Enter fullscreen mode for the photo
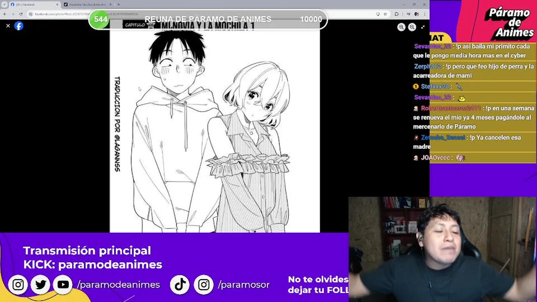Viewport: 537px width, 302px height. [x=422, y=27]
